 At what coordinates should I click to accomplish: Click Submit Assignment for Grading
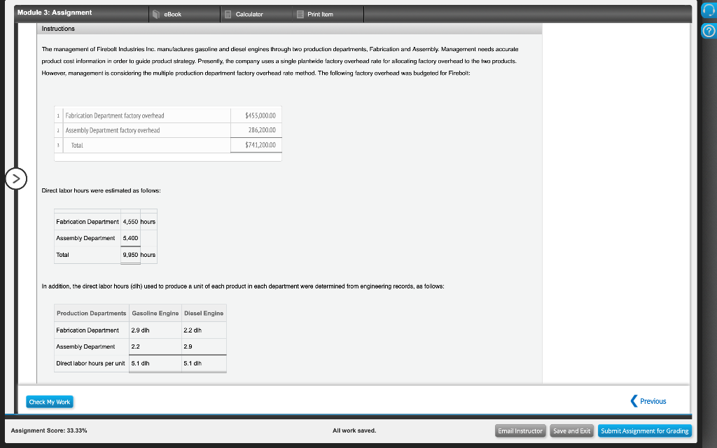pyautogui.click(x=644, y=430)
